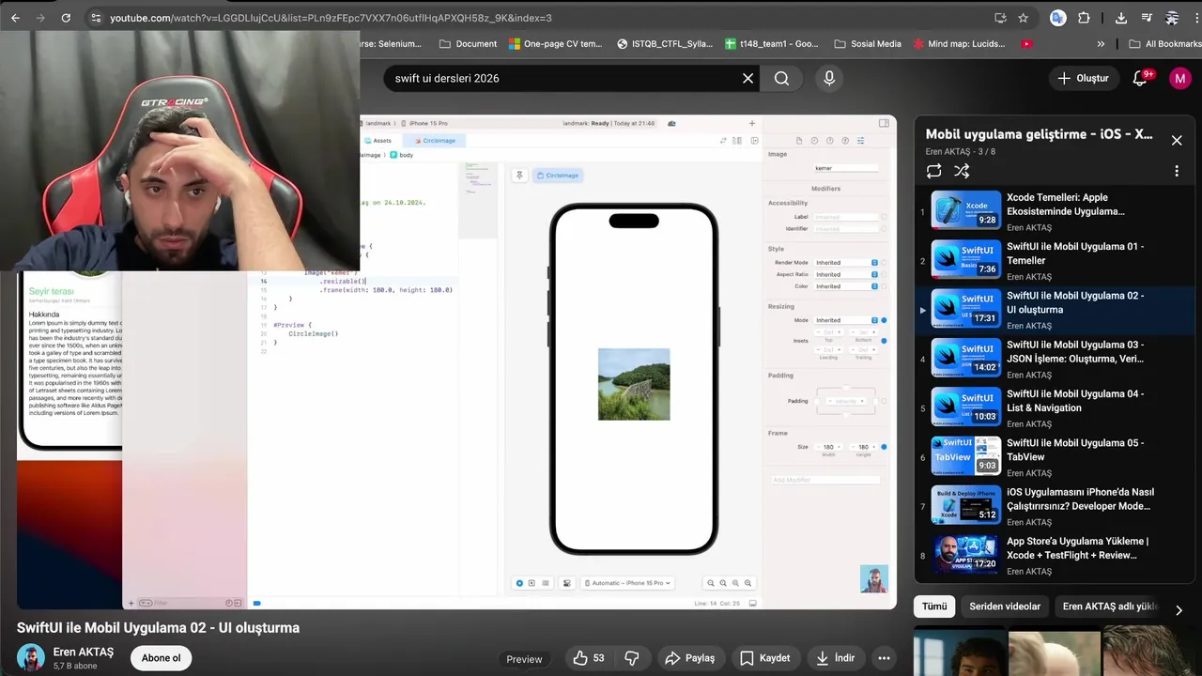Click the install app icon in address bar
1202x676 pixels.
click(1000, 18)
